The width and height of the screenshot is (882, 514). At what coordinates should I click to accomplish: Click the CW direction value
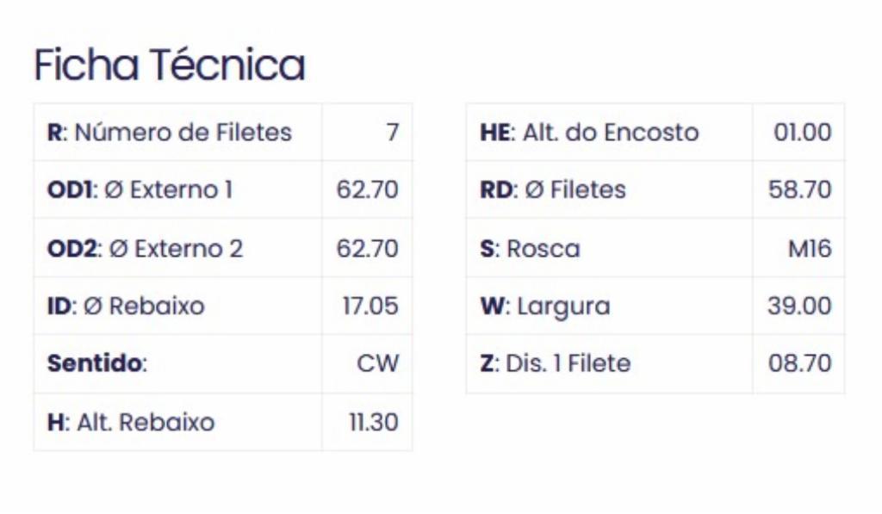coord(377,363)
